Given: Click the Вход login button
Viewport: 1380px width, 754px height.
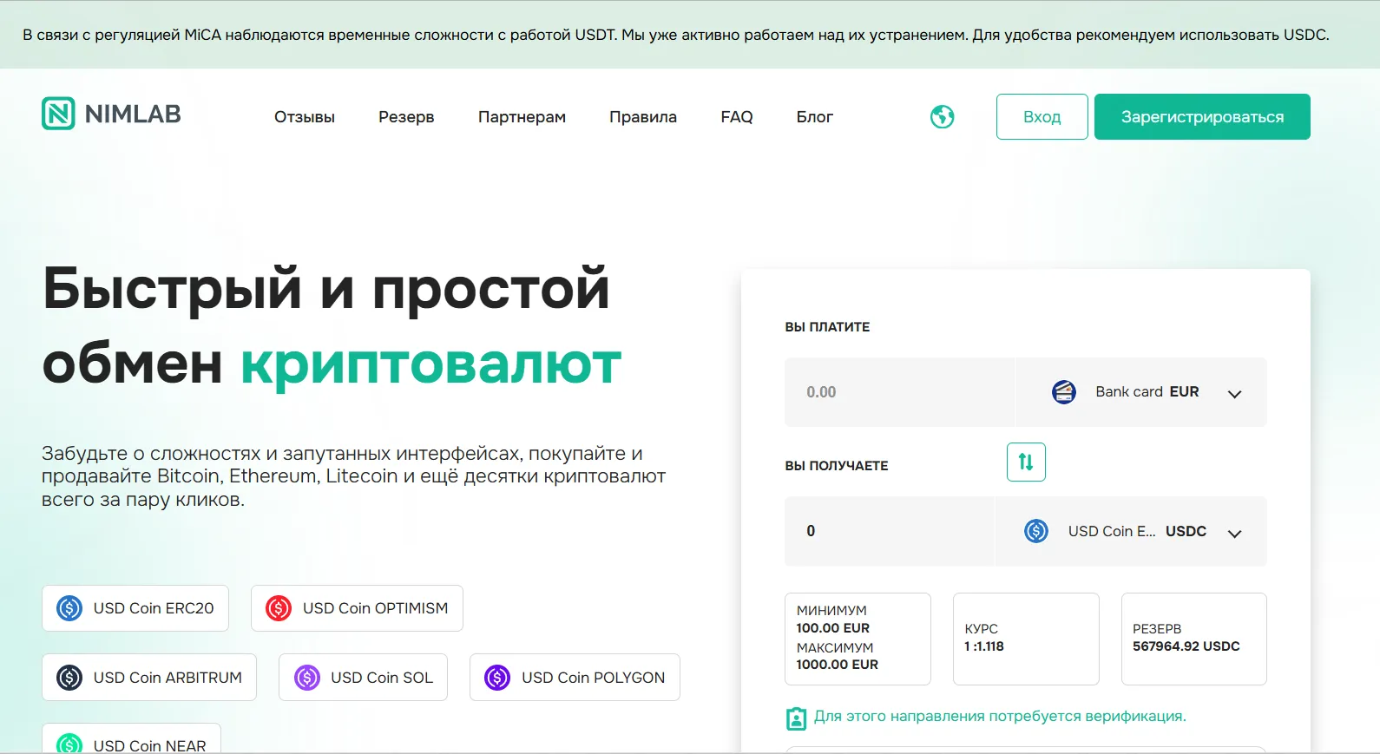Looking at the screenshot, I should coord(1042,116).
